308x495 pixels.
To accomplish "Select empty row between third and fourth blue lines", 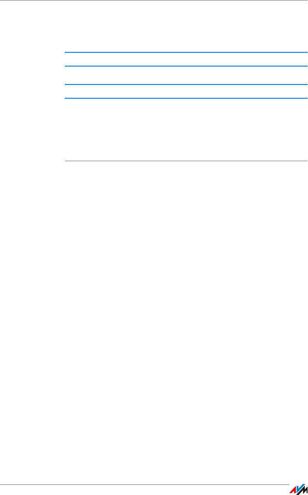I will click(186, 91).
